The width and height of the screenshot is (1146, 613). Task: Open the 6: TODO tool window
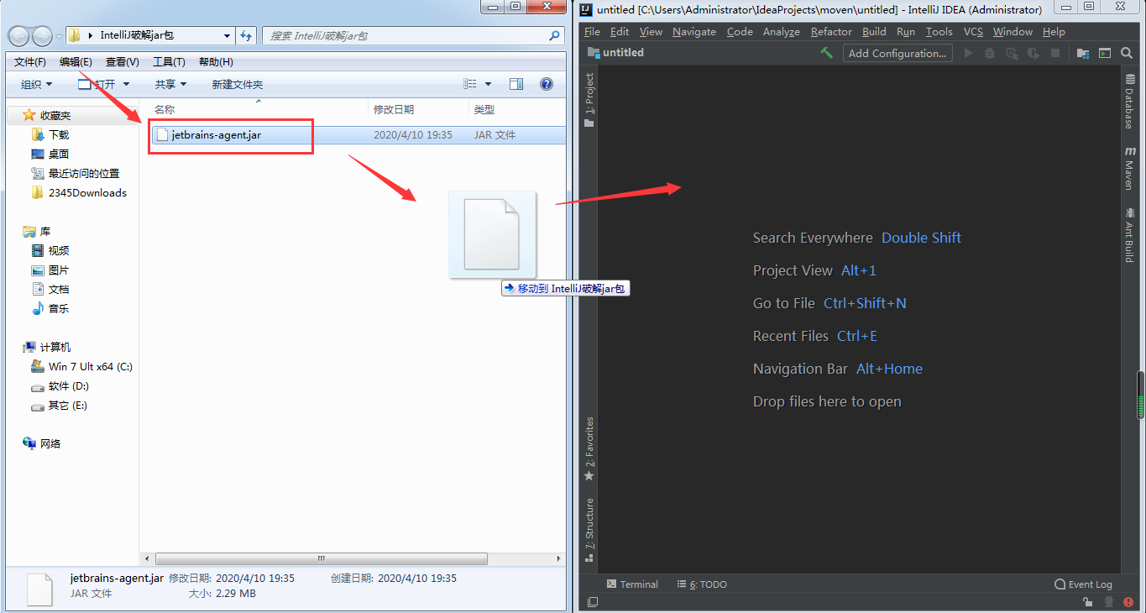click(x=702, y=584)
